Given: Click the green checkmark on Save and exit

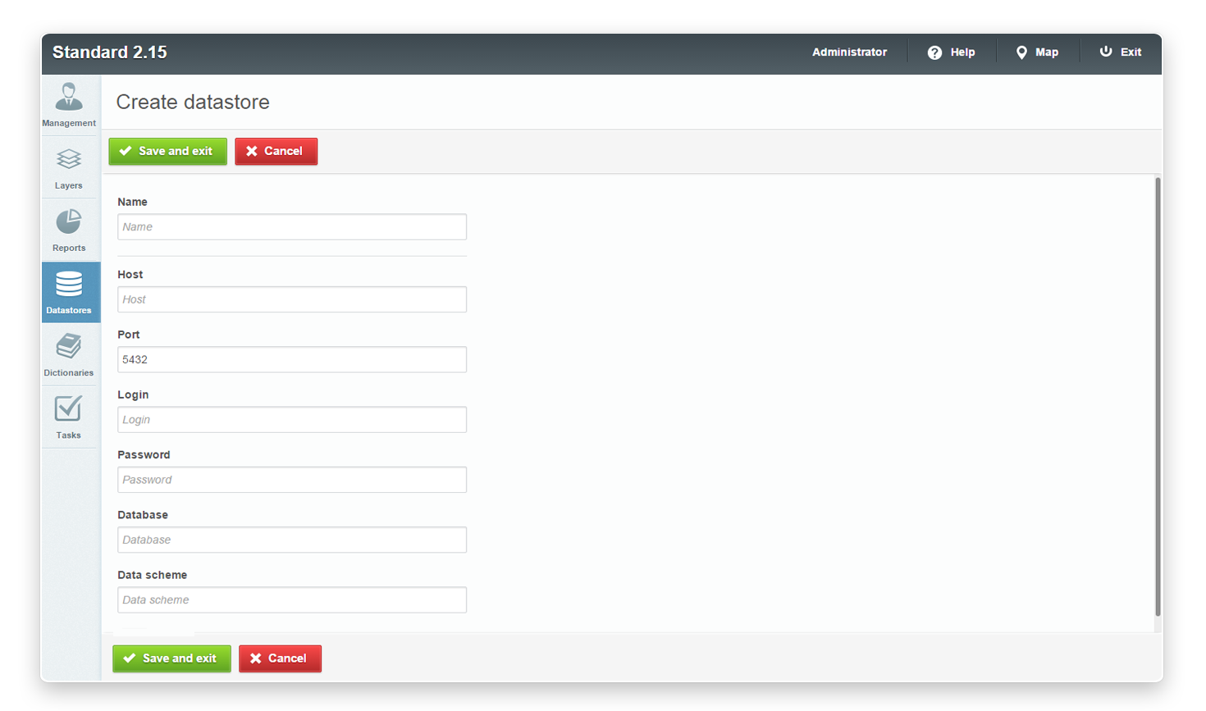Looking at the screenshot, I should [126, 151].
